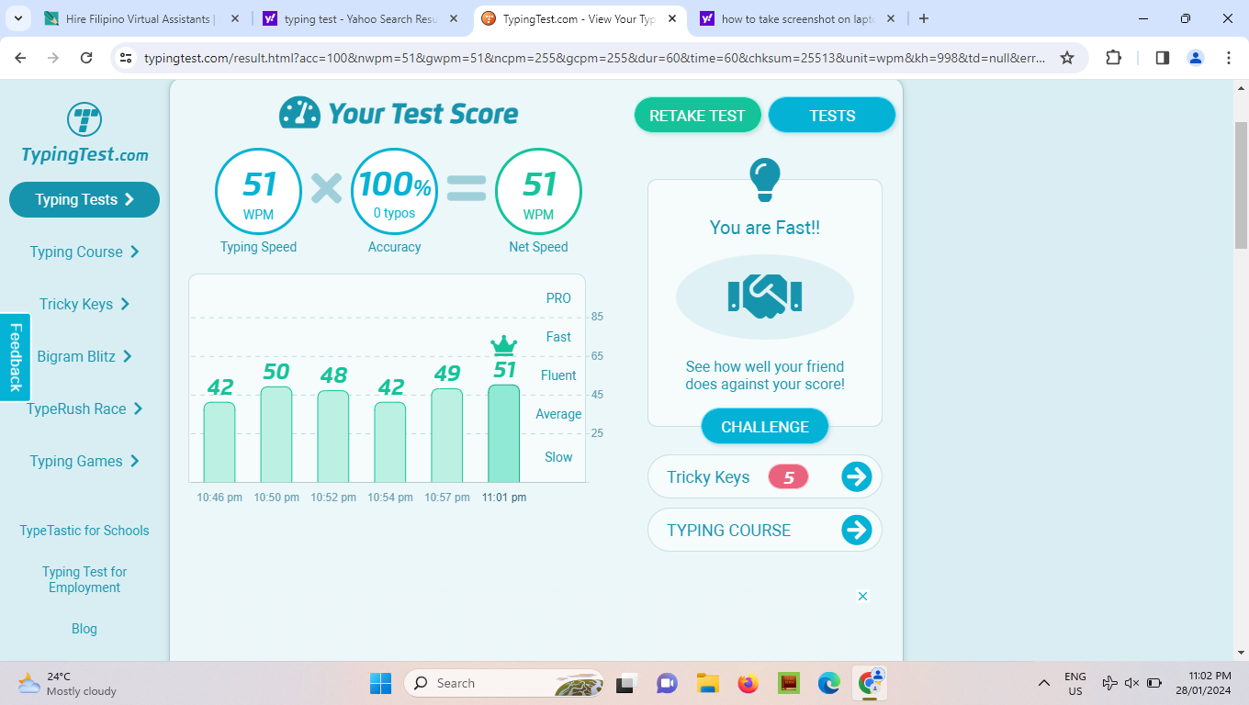Image resolution: width=1249 pixels, height=705 pixels.
Task: Click the "You are Fast!!" text
Action: coord(765,228)
